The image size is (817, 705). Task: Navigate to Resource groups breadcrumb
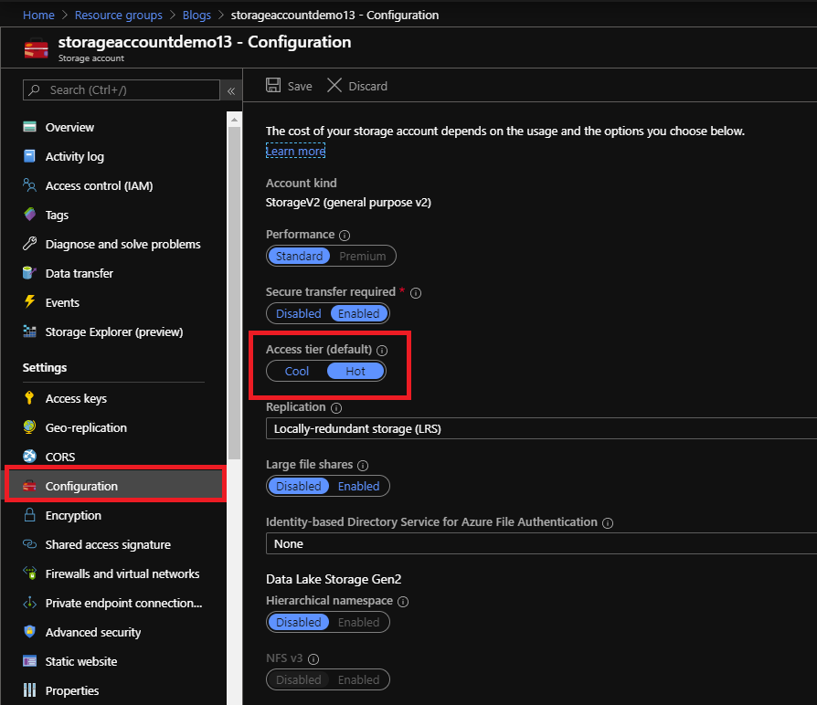point(118,15)
